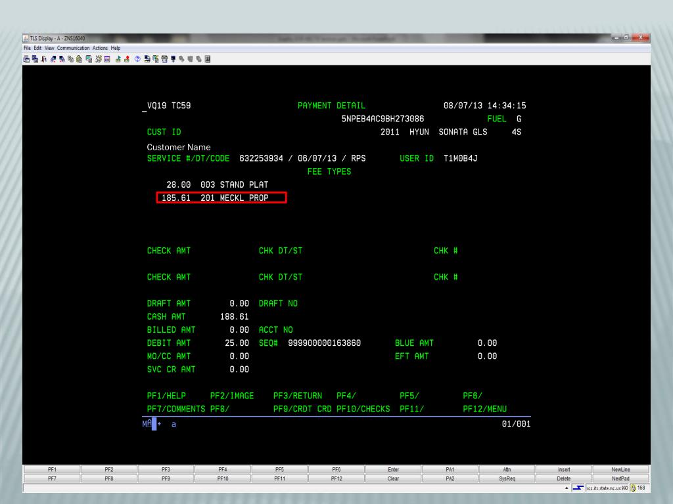673x504 pixels.
Task: Click the PF1 keypad button
Action: tap(52, 470)
